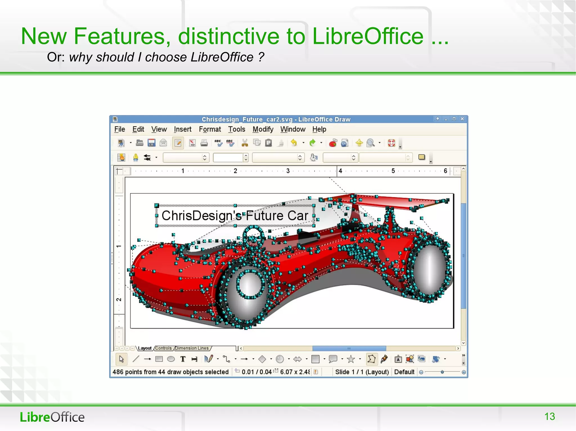Click the horizontal scrollbar thumb
The height and width of the screenshot is (431, 576).
point(349,348)
